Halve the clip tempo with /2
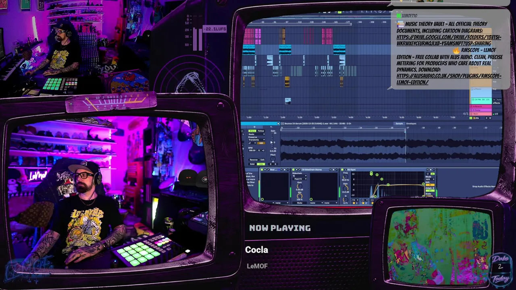The image size is (516, 290). (259, 150)
